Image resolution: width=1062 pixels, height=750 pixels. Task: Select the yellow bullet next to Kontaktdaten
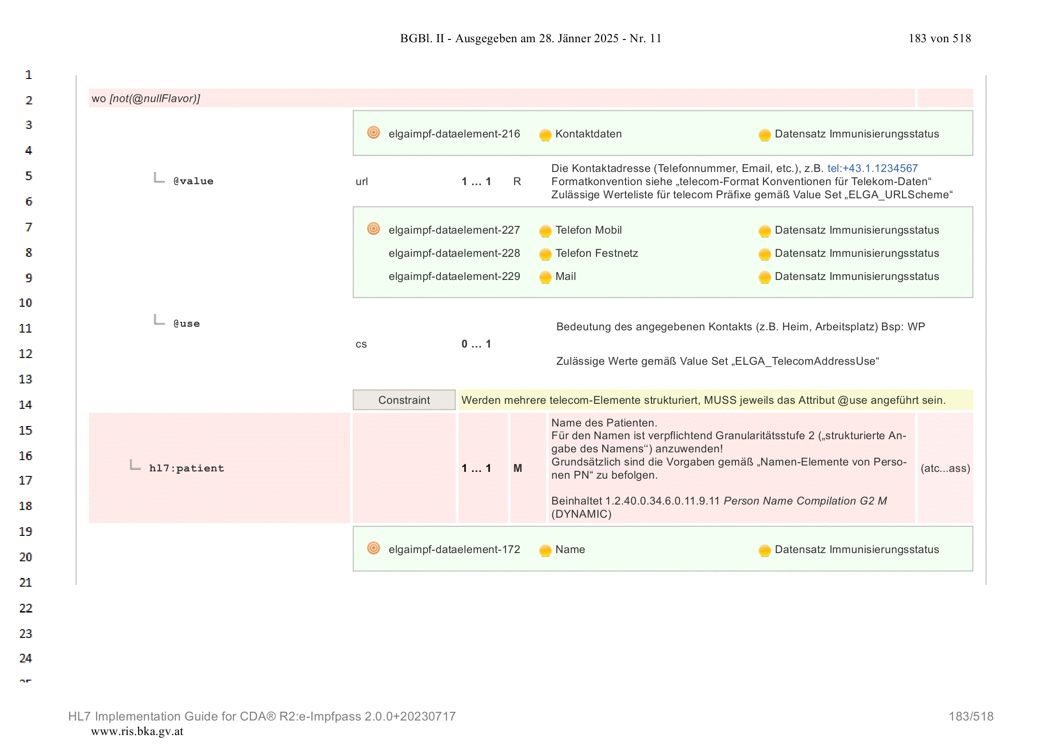pos(546,135)
